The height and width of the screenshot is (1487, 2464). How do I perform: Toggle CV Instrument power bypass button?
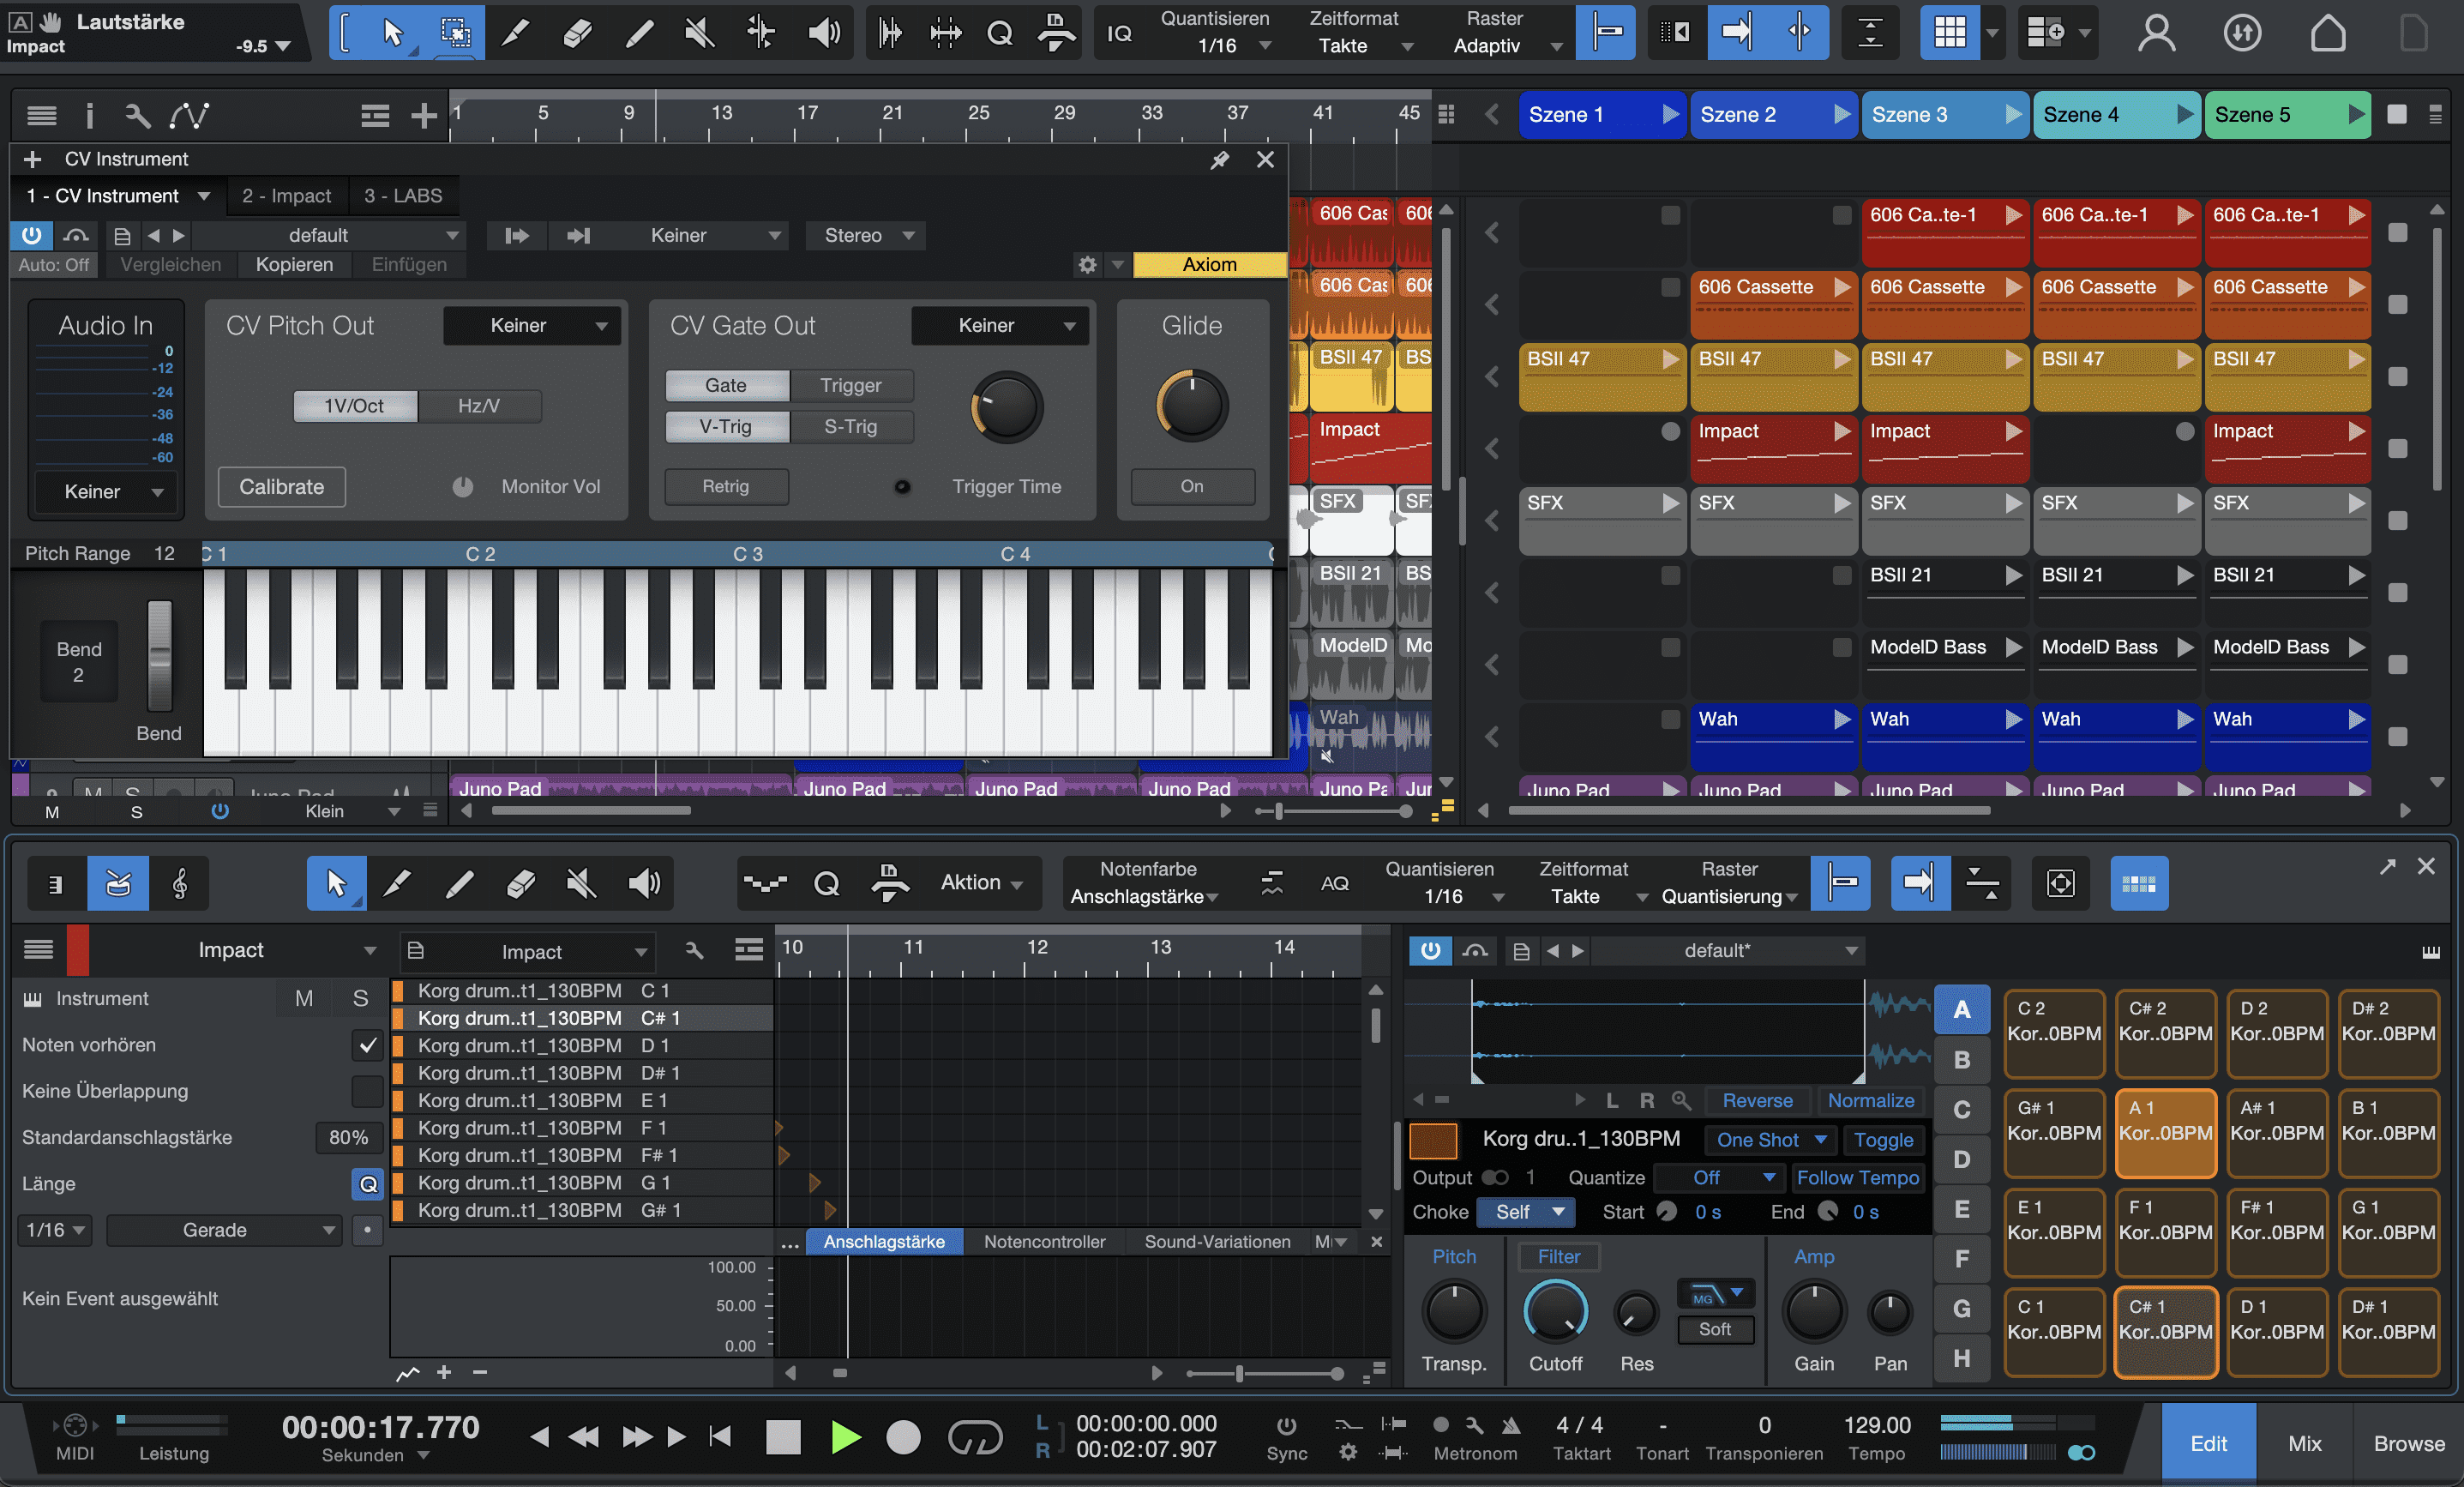click(x=31, y=235)
